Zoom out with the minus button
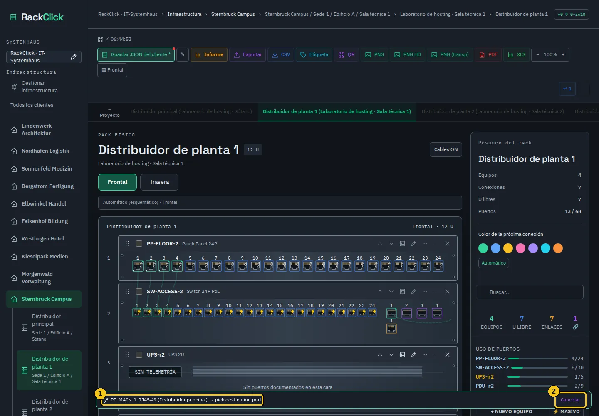Image resolution: width=599 pixels, height=416 pixels. point(537,54)
